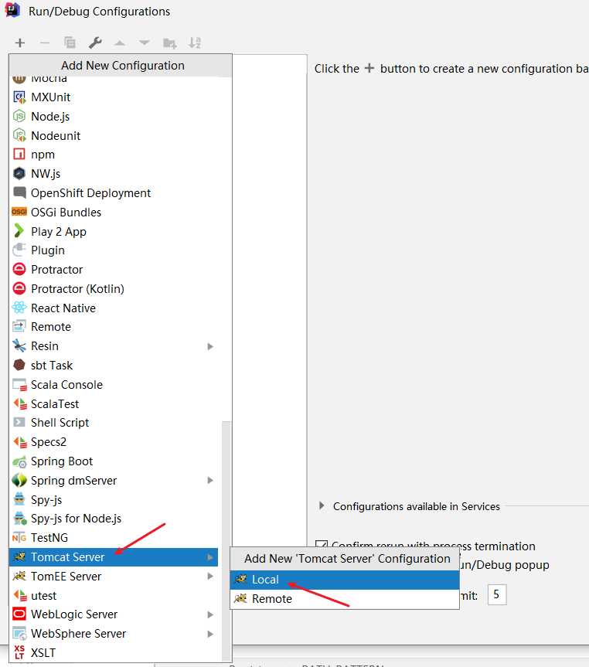Image resolution: width=589 pixels, height=667 pixels.
Task: Click the Move Down arrow icon
Action: pos(145,43)
